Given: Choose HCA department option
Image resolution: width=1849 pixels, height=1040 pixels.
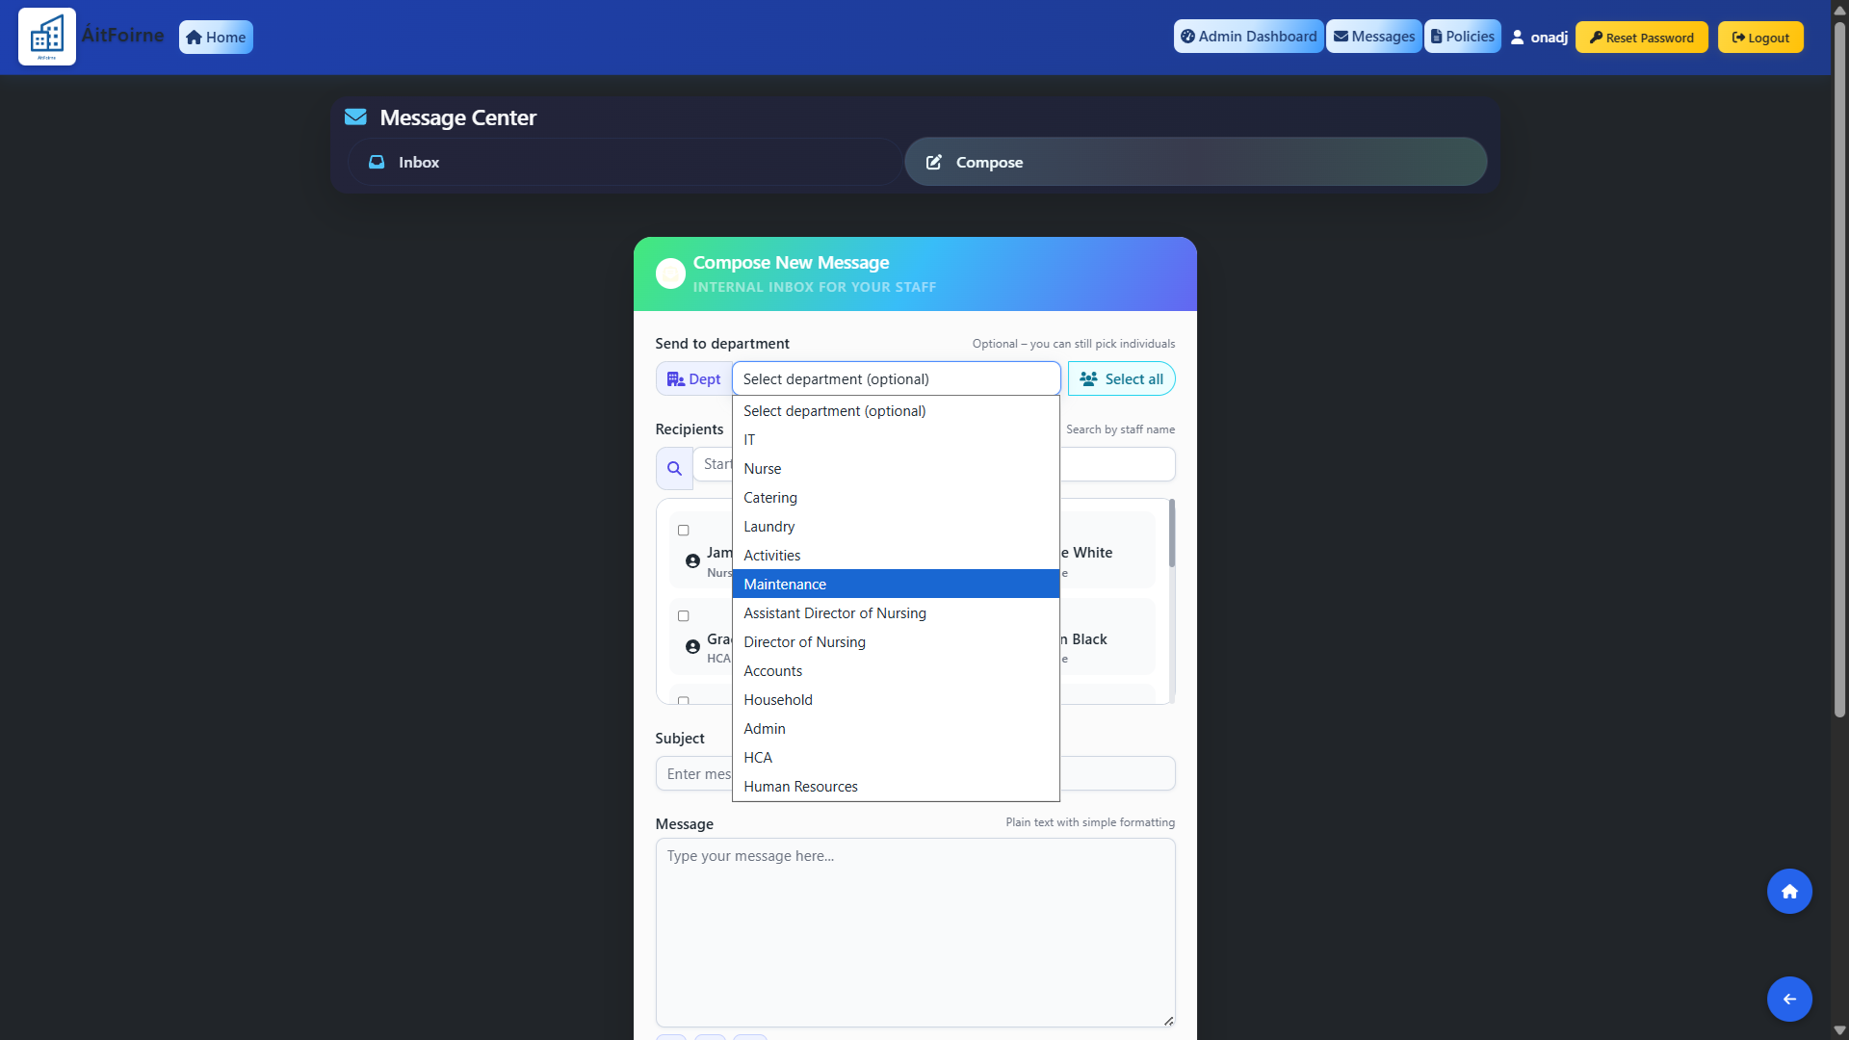Looking at the screenshot, I should [x=896, y=758].
